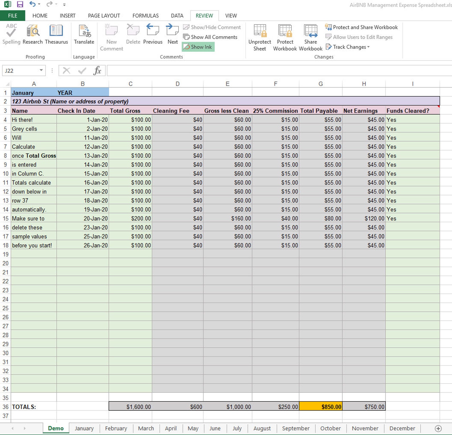
Task: Add a New Comment
Action: click(112, 37)
